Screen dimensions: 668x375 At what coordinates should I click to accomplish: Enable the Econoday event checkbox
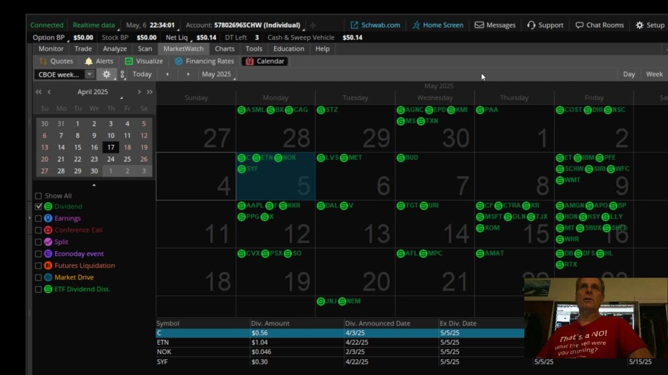38,254
